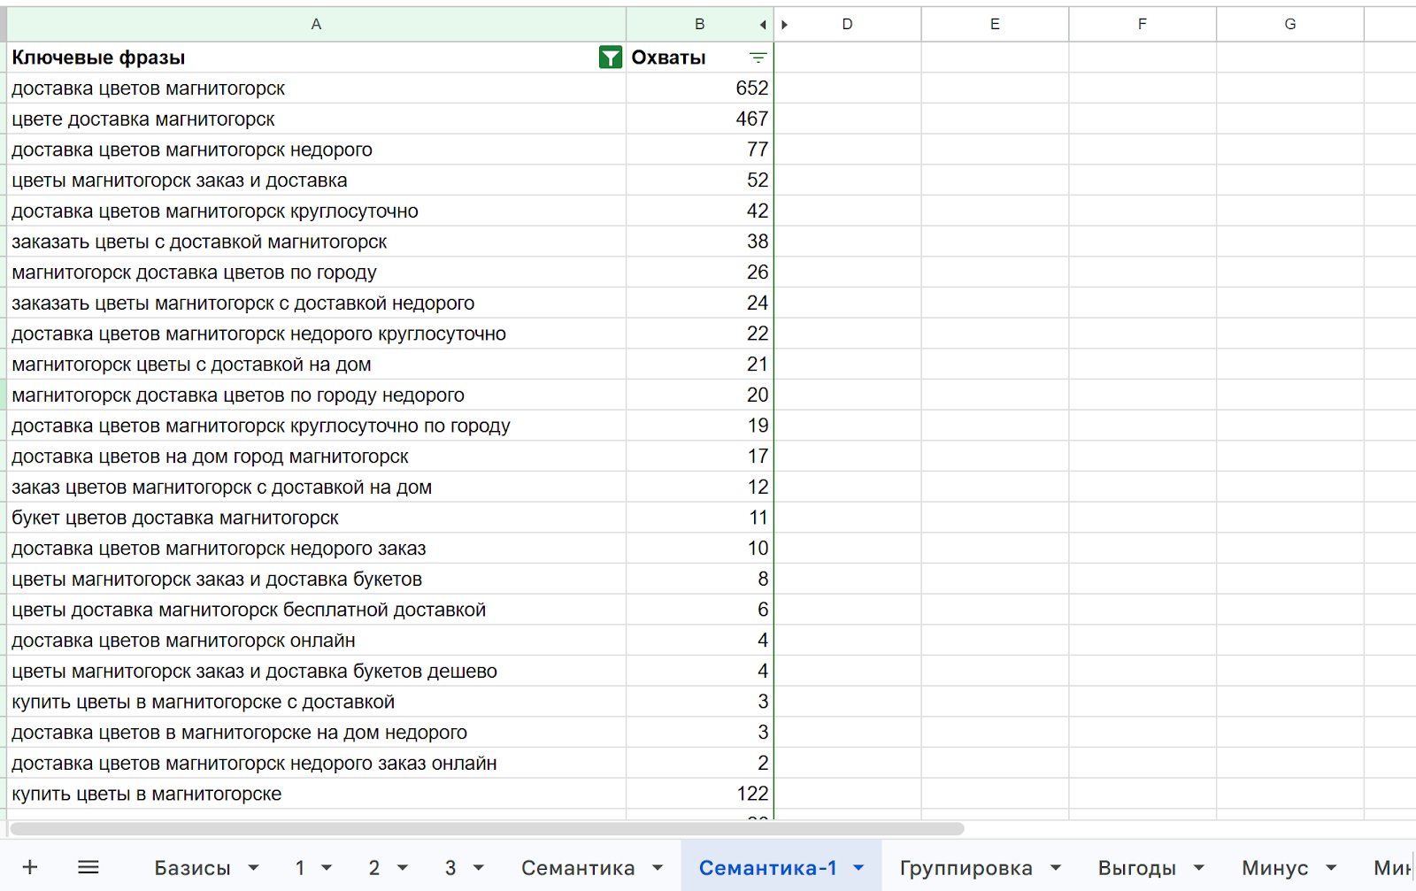The height and width of the screenshot is (891, 1416).
Task: Switch to the Группировка sheet tab
Action: pyautogui.click(x=966, y=868)
